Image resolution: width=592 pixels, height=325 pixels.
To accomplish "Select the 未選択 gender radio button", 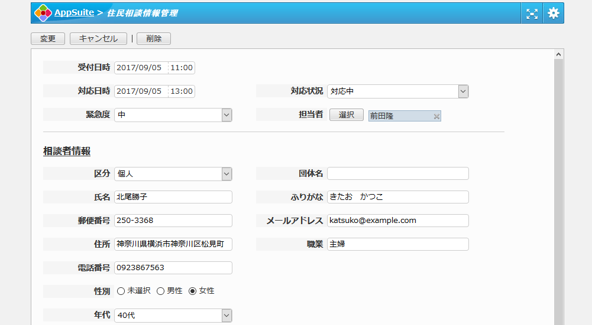I will [121, 291].
